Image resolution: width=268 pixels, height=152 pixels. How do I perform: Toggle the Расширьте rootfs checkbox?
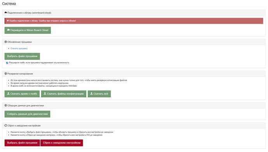pos(7,63)
